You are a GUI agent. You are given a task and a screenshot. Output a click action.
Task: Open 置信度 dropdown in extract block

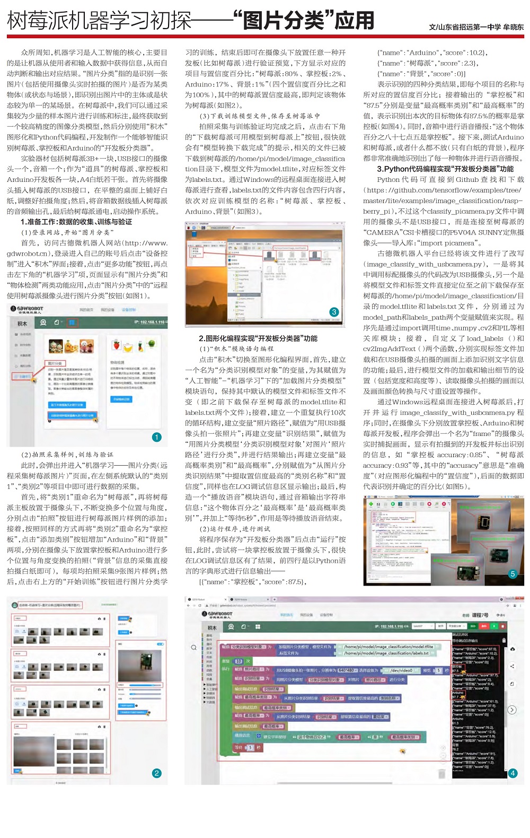coord(381,717)
